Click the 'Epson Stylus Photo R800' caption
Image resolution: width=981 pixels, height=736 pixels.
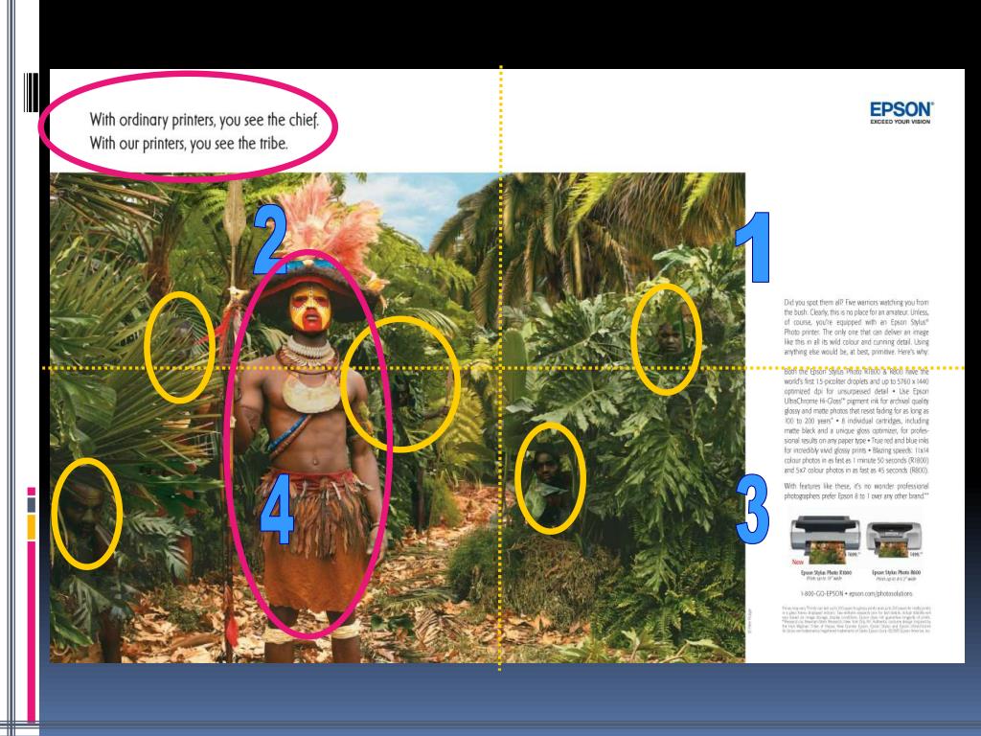(896, 575)
